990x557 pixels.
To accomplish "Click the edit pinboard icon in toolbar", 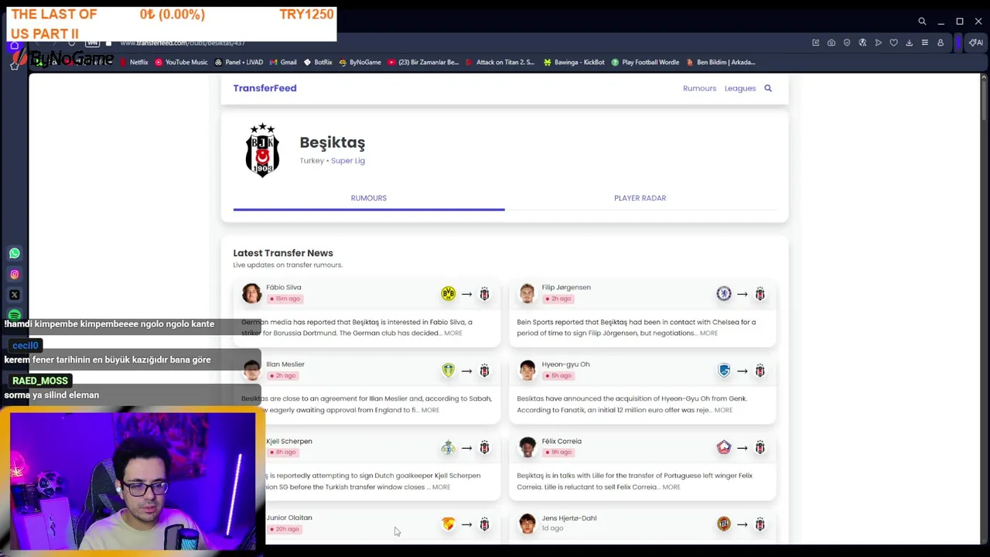I will [815, 43].
